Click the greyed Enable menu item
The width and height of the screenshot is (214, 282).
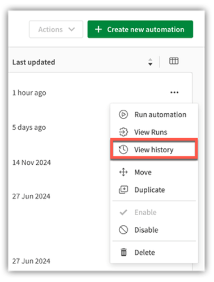(154, 212)
